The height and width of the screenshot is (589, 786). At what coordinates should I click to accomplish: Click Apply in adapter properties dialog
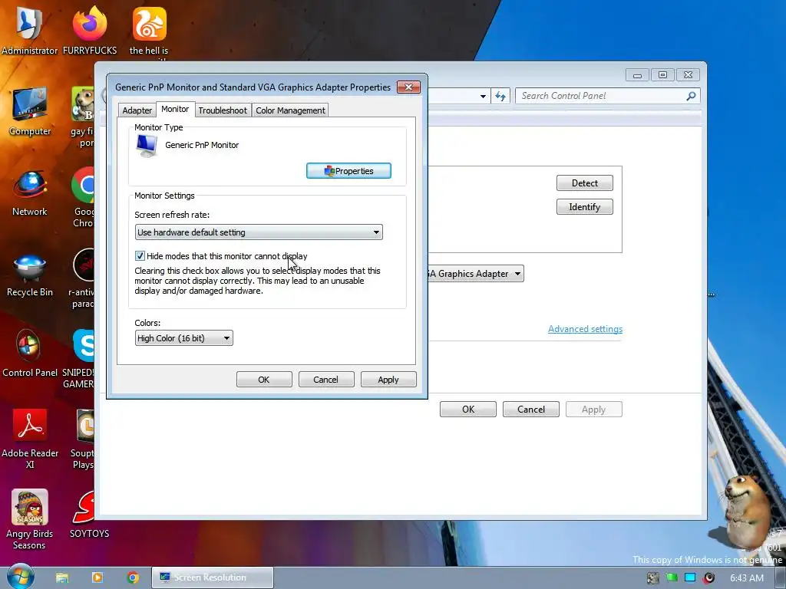click(388, 380)
